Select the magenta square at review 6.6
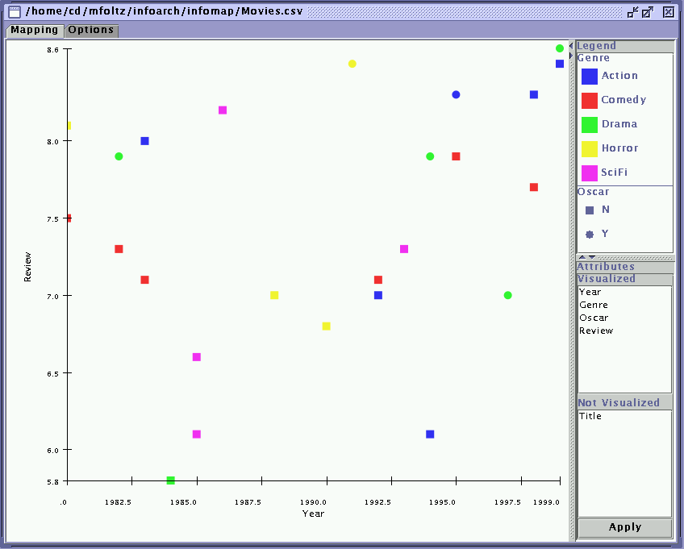The width and height of the screenshot is (684, 549). coord(196,357)
